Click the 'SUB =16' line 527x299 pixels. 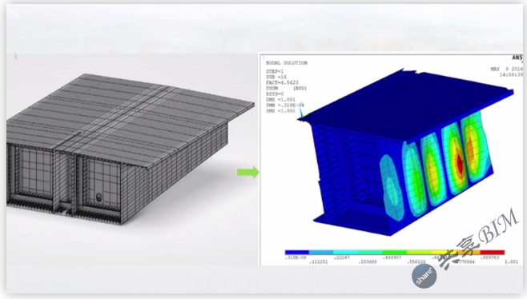point(276,77)
